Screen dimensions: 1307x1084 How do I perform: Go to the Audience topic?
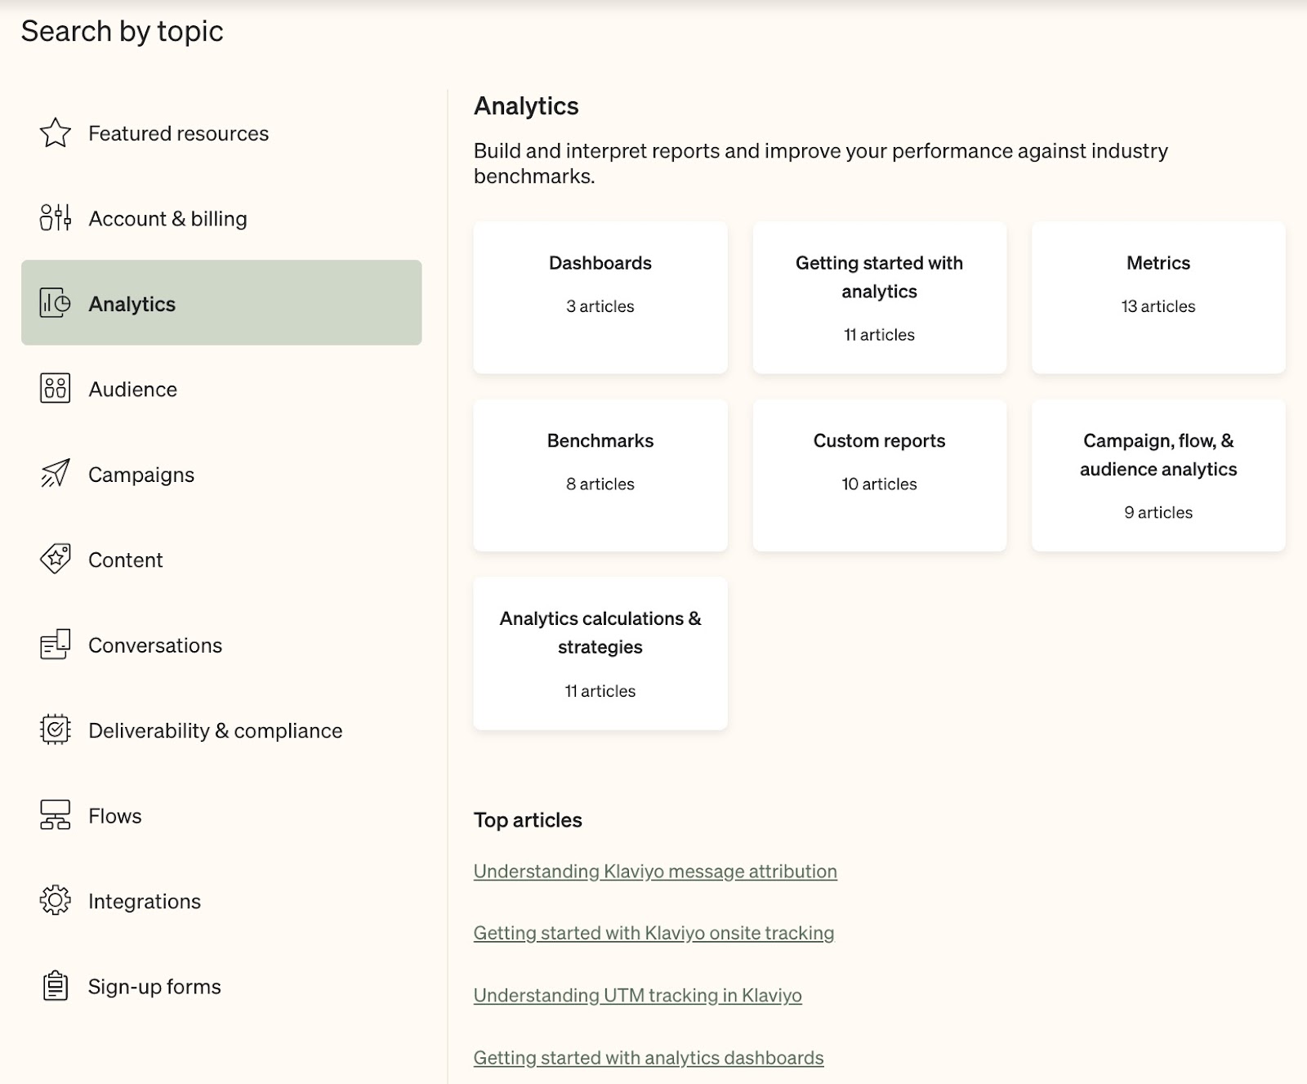click(132, 389)
